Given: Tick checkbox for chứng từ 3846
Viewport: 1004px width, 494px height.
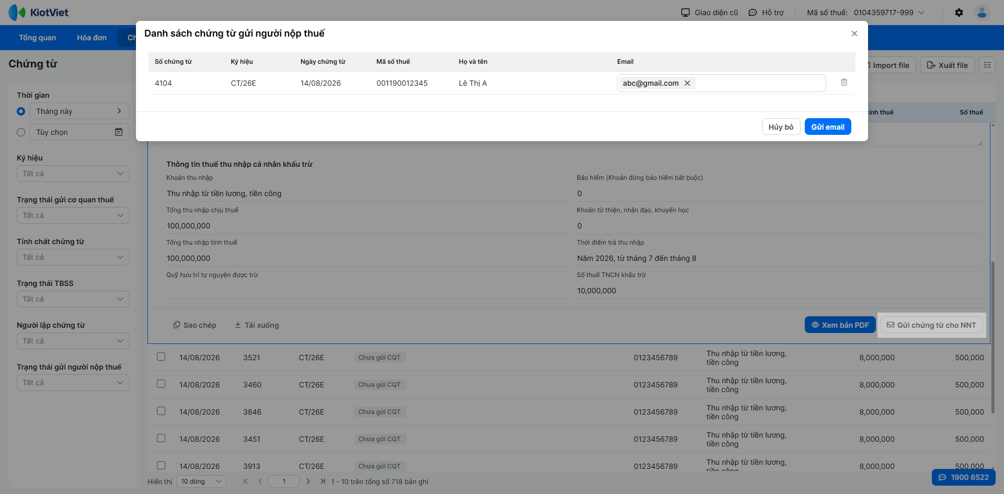Looking at the screenshot, I should [161, 411].
